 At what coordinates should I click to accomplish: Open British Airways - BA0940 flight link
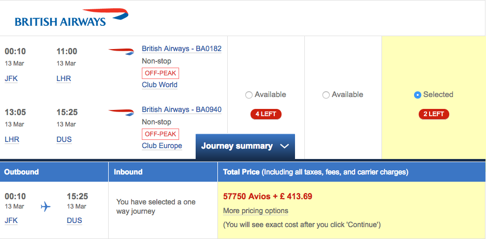182,110
